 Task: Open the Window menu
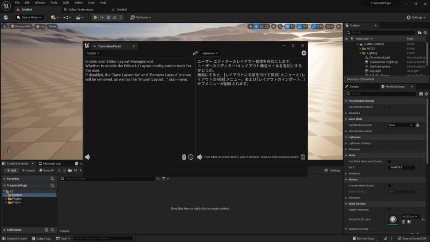(40, 3)
